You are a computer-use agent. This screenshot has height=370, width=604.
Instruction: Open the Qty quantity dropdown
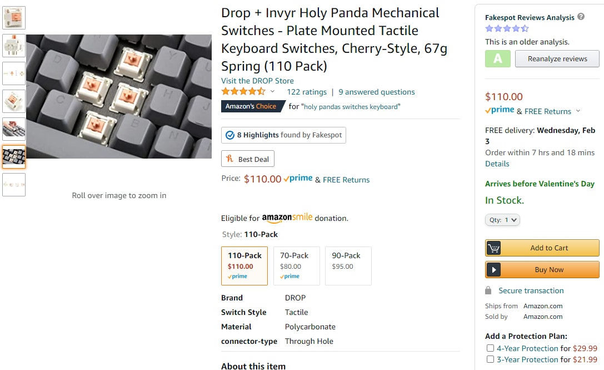502,220
